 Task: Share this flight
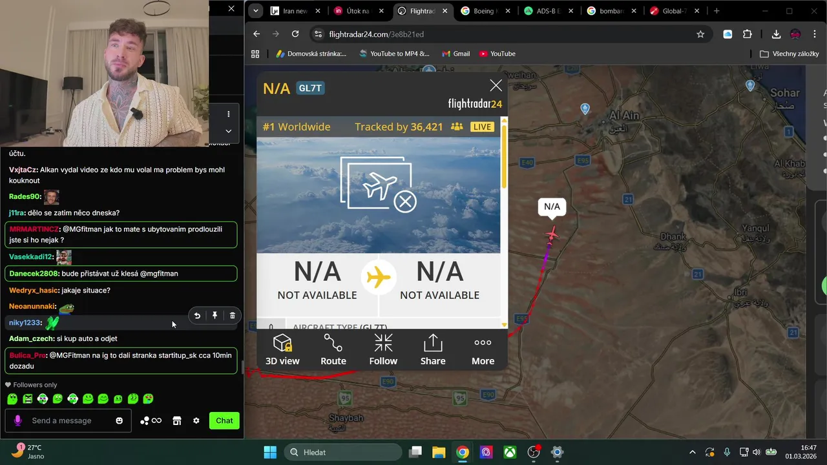(433, 349)
